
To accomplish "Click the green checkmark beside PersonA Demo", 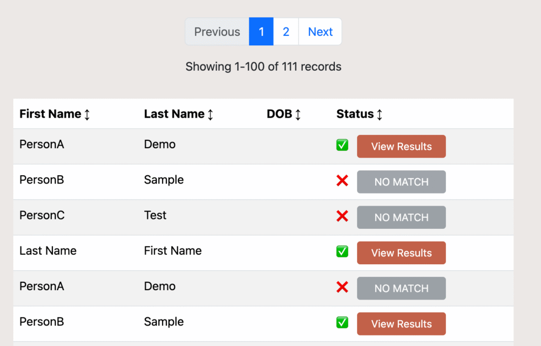I will pos(342,145).
